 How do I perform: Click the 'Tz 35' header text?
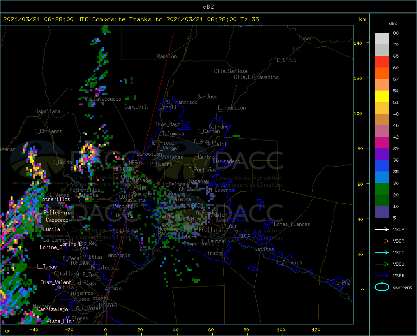[x=249, y=19]
